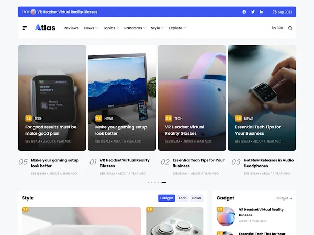
Task: Click the active carousel pagination bar
Action: click(164, 182)
